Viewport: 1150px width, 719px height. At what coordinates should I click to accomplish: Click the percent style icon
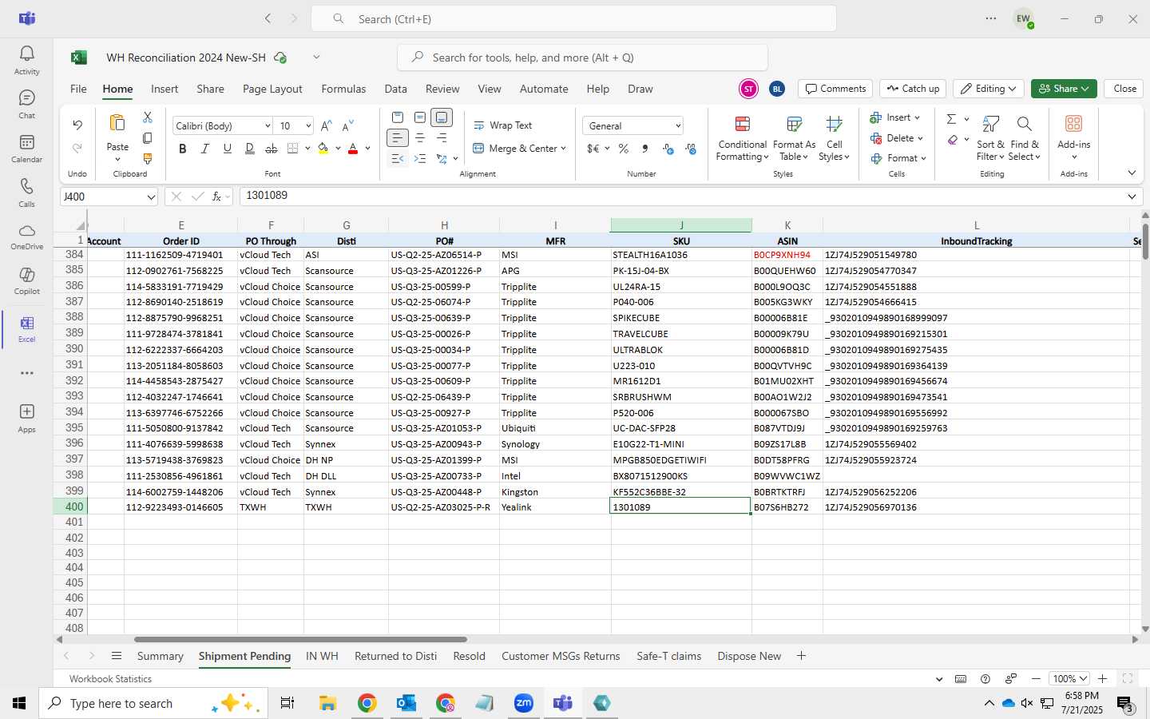[624, 149]
